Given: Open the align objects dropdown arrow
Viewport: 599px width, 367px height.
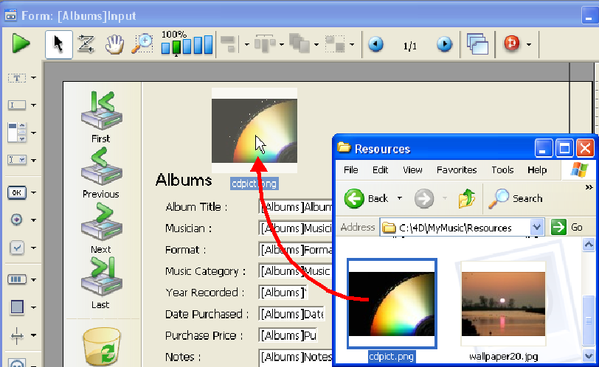Looking at the screenshot, I should [247, 45].
